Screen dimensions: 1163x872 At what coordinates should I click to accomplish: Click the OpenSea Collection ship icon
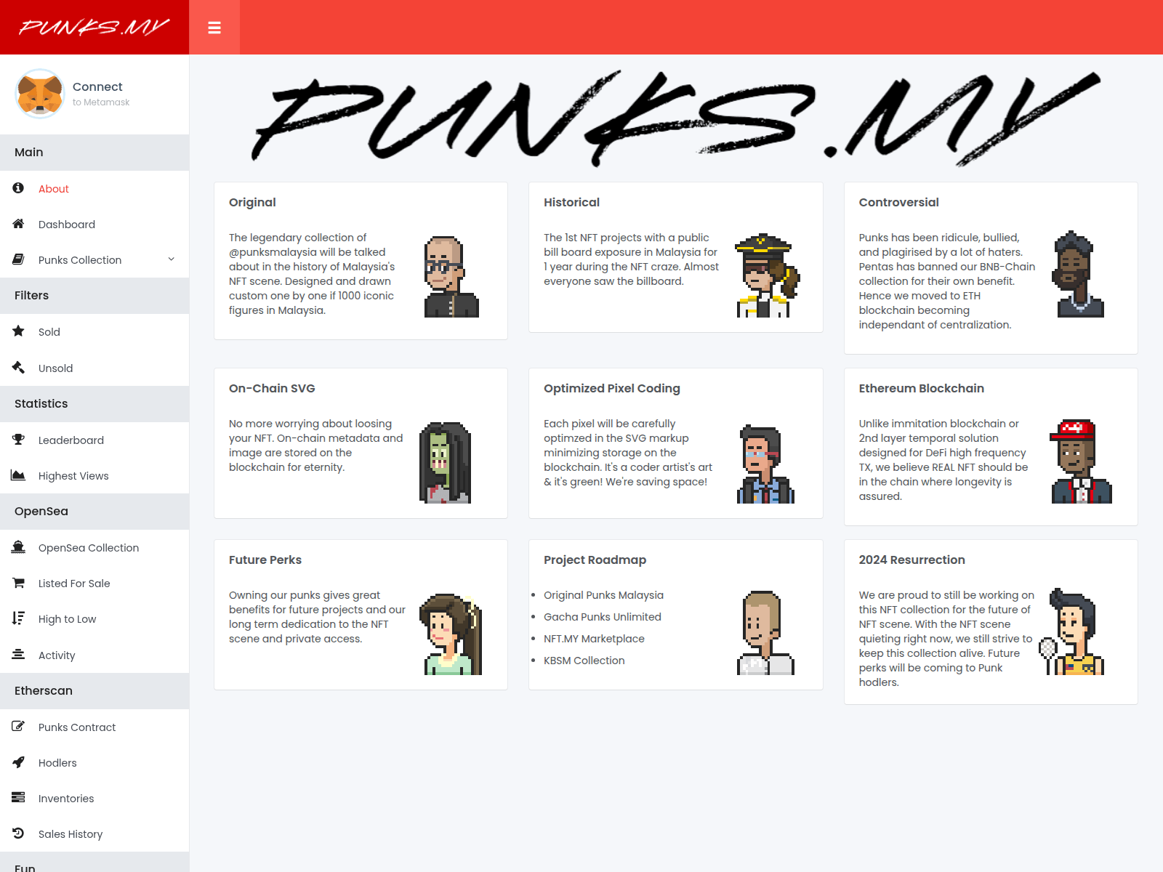pos(18,547)
